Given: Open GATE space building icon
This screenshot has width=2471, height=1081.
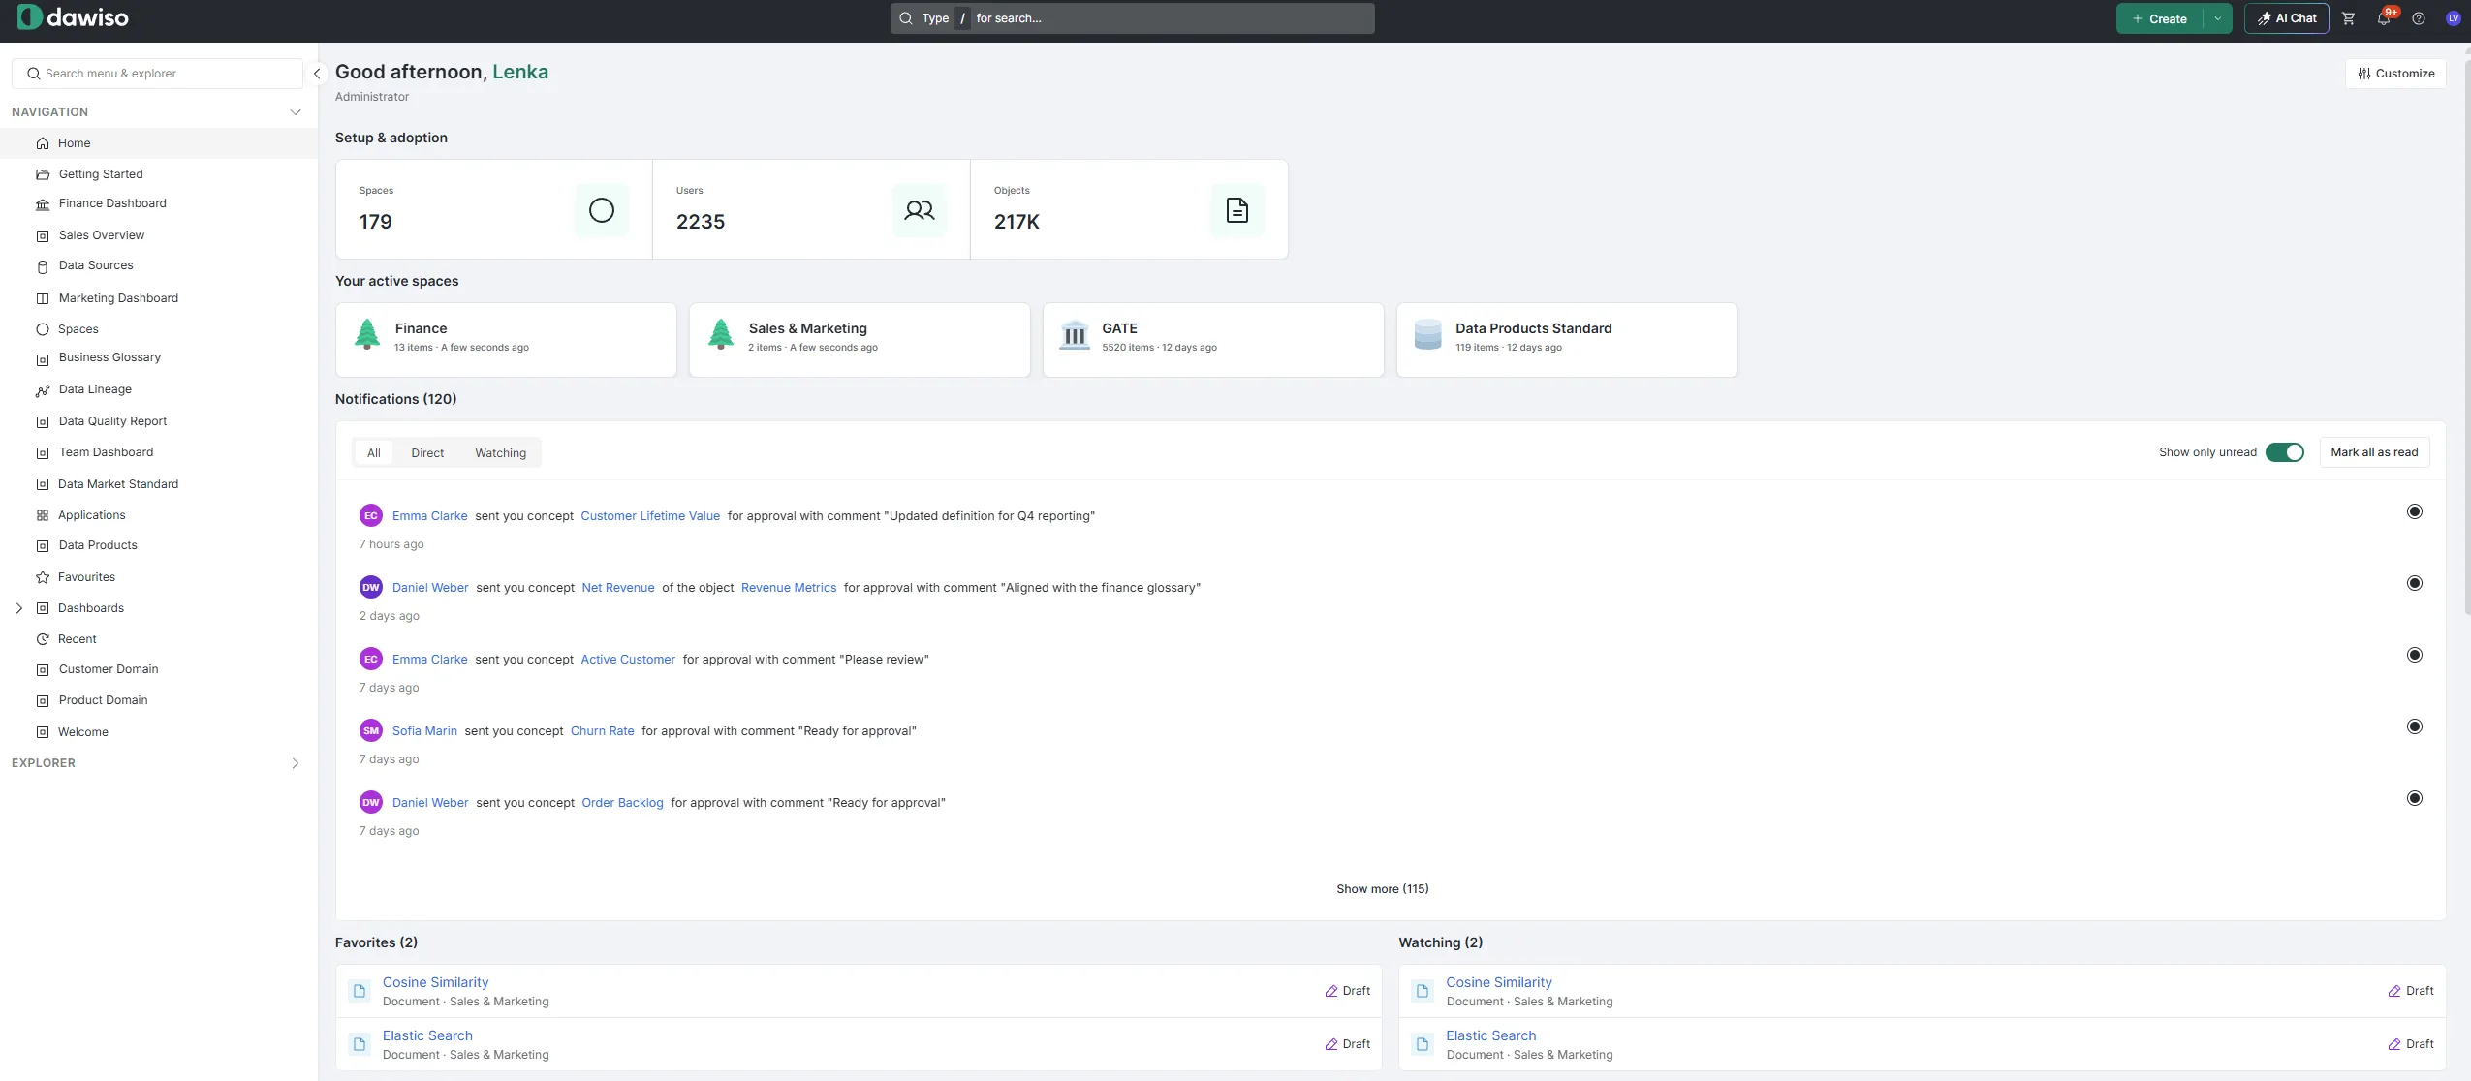Looking at the screenshot, I should pos(1075,336).
